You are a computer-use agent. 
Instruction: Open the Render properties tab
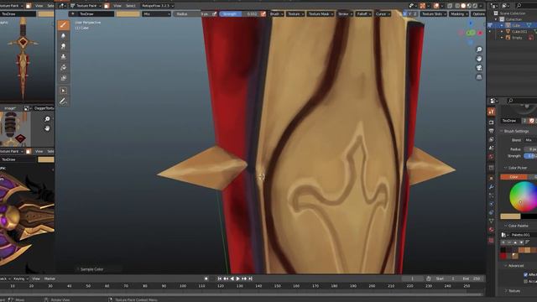(x=492, y=122)
